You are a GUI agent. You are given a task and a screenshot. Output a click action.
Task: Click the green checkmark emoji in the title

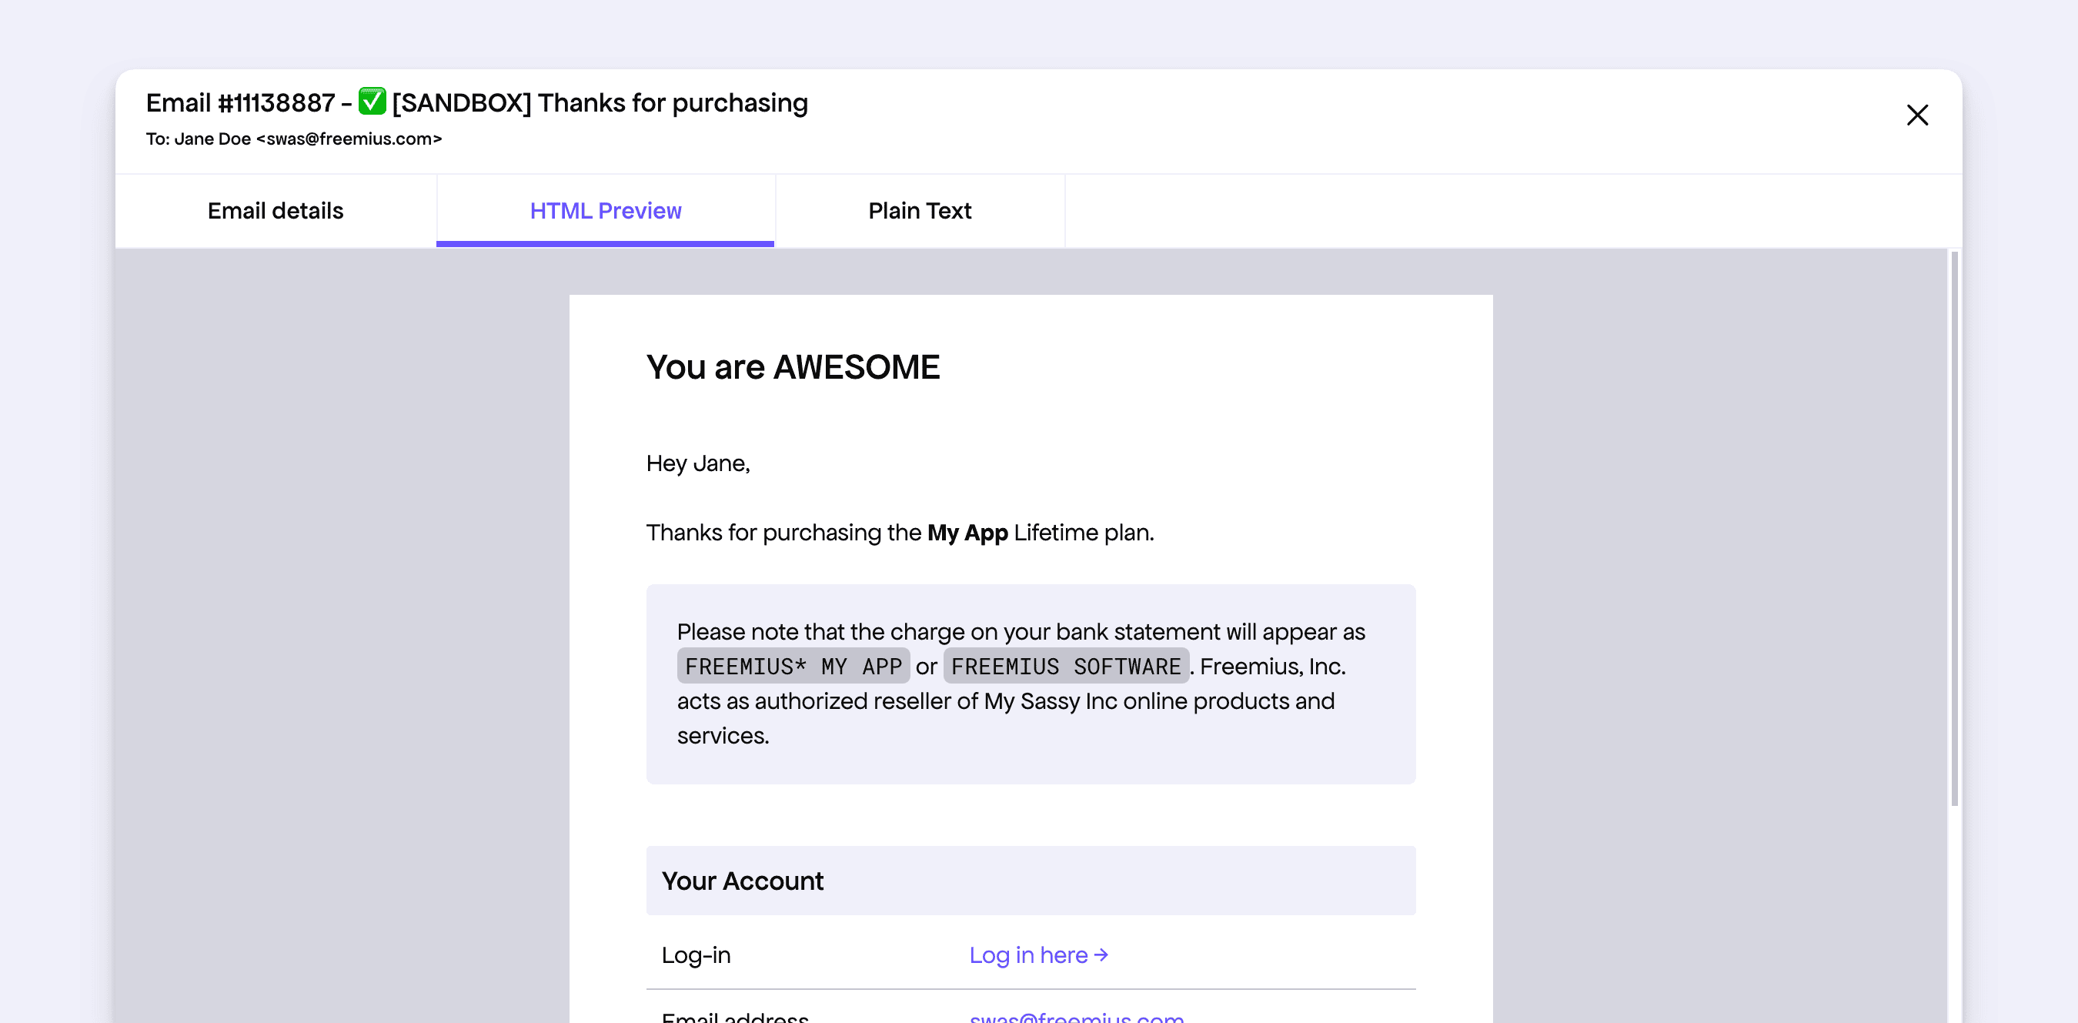[x=372, y=102]
